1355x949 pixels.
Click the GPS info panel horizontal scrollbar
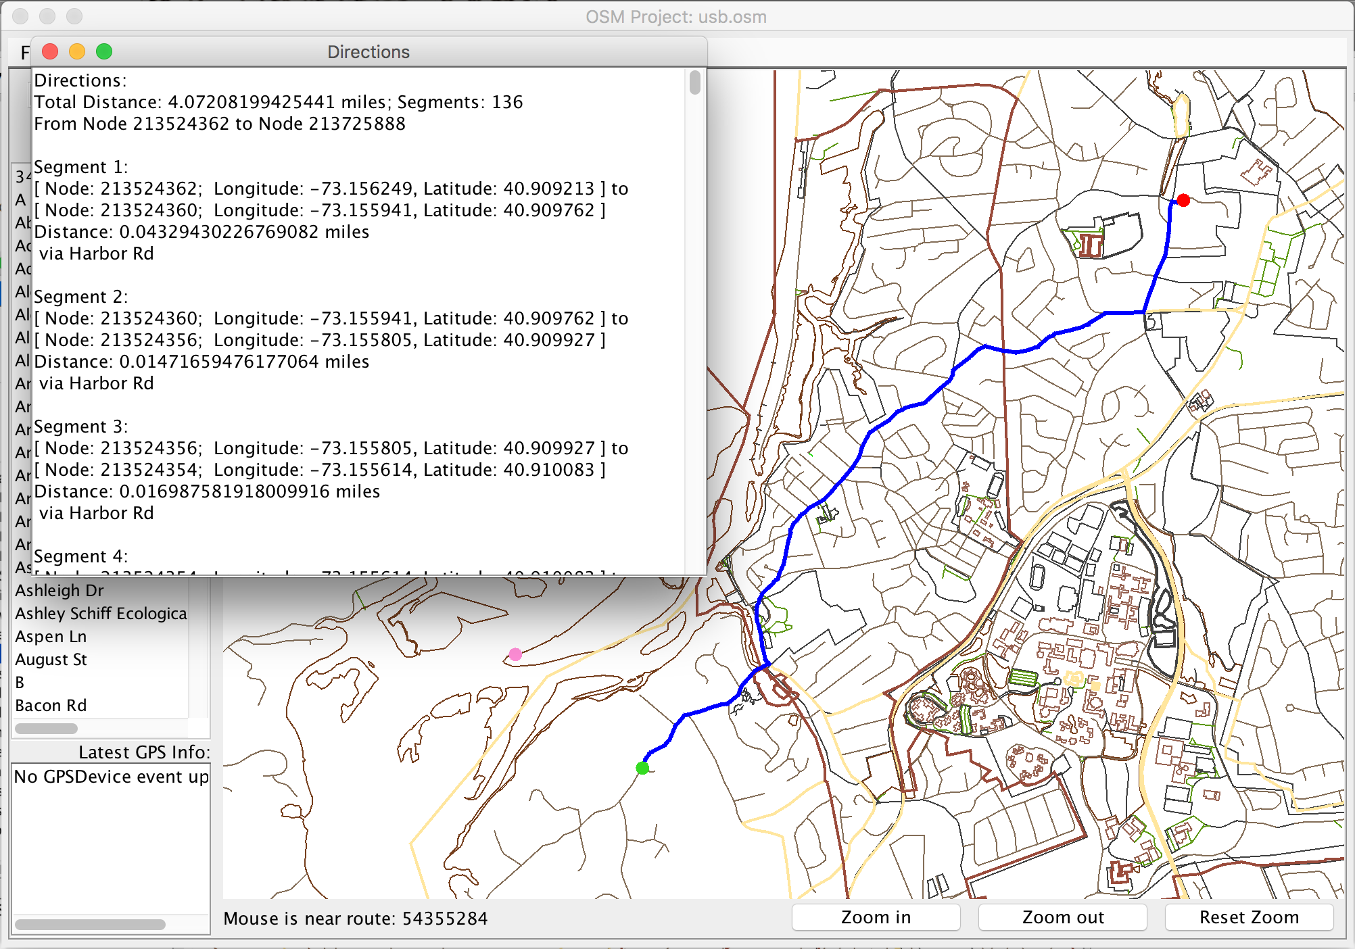[90, 924]
